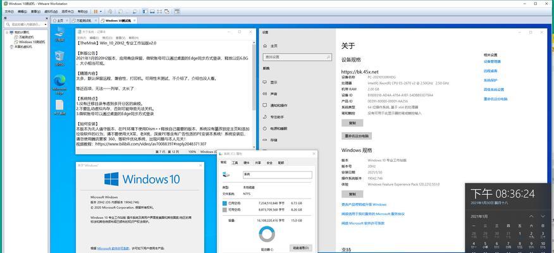
Task: Open the 选项卡(T) menu in VMware
Action: (68, 11)
